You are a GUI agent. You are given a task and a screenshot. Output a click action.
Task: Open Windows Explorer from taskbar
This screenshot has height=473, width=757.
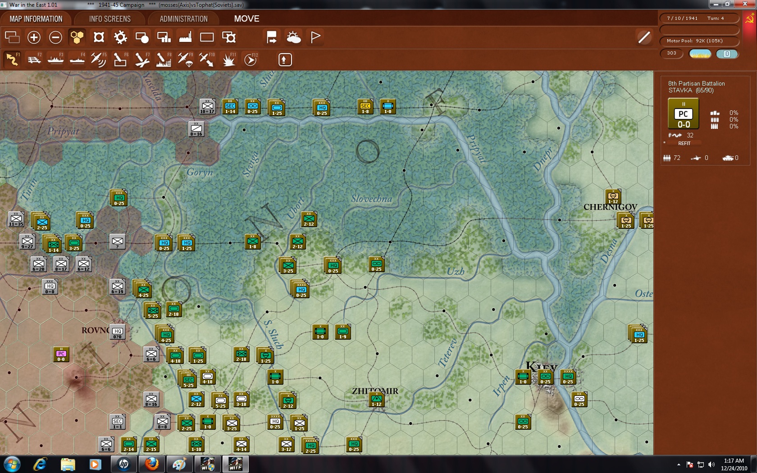click(x=68, y=464)
